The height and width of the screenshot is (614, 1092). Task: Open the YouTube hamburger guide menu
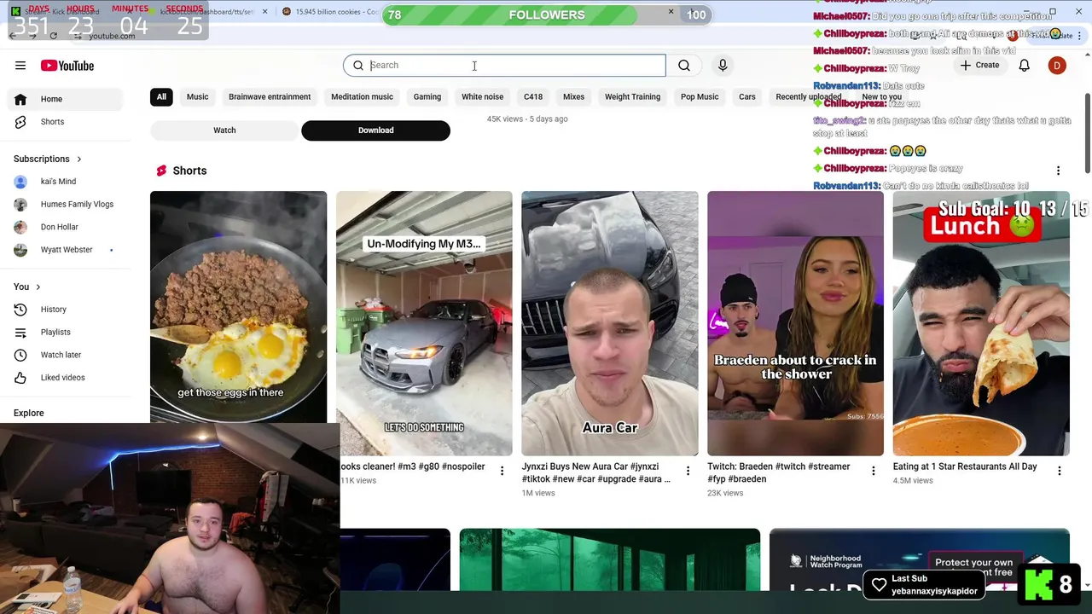[20, 66]
